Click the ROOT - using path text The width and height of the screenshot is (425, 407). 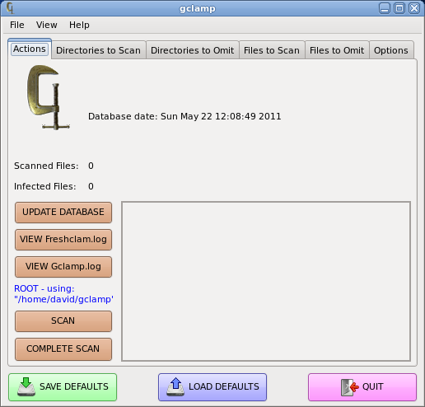(63, 294)
